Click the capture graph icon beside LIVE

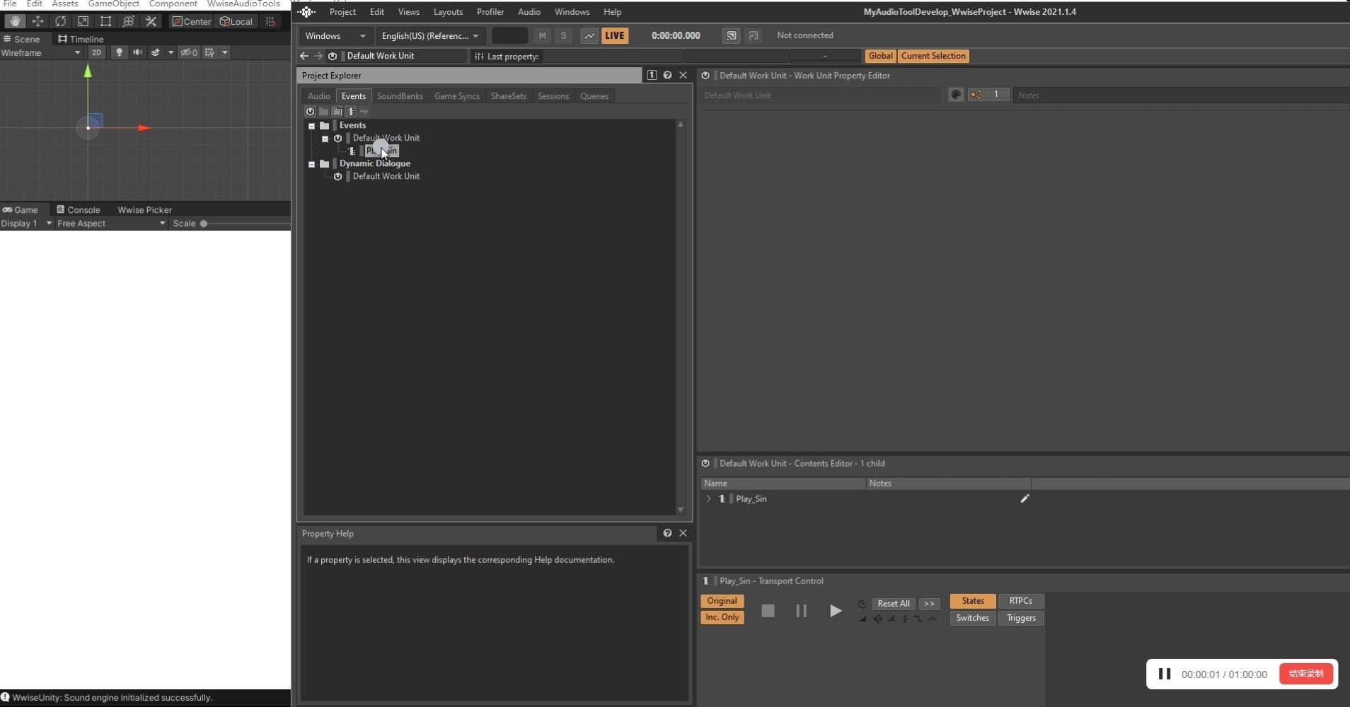[x=589, y=35]
